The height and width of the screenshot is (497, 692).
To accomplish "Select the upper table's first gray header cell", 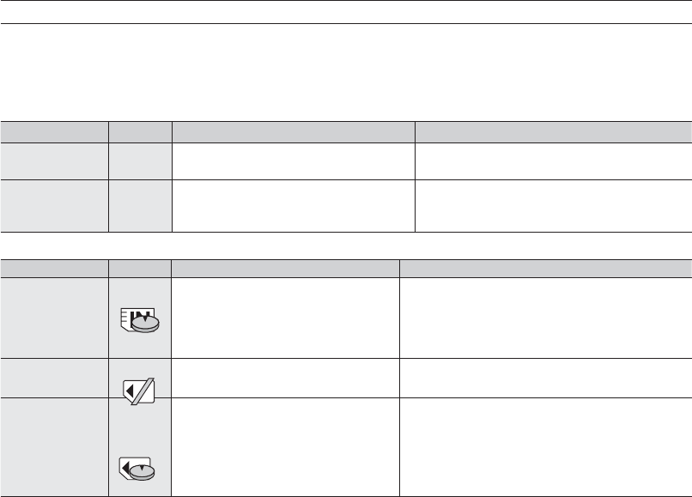I will pyautogui.click(x=54, y=130).
